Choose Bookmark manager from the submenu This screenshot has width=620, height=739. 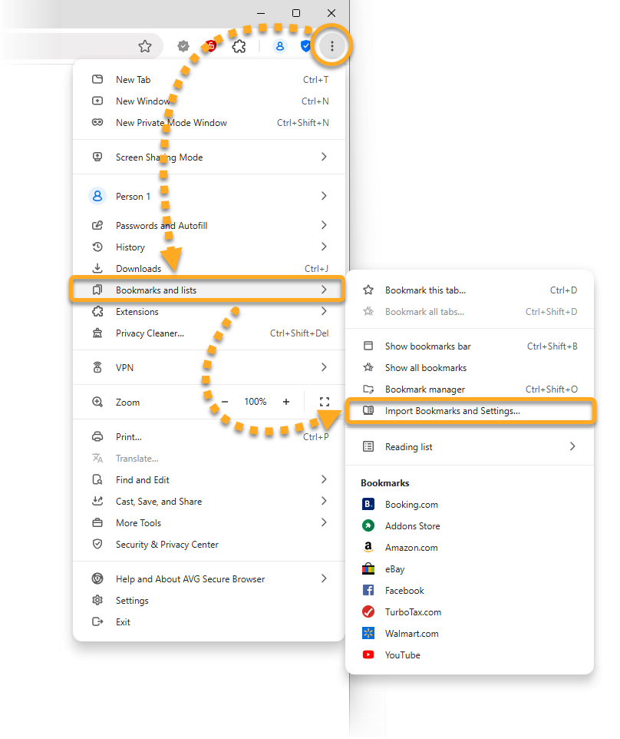pos(424,389)
